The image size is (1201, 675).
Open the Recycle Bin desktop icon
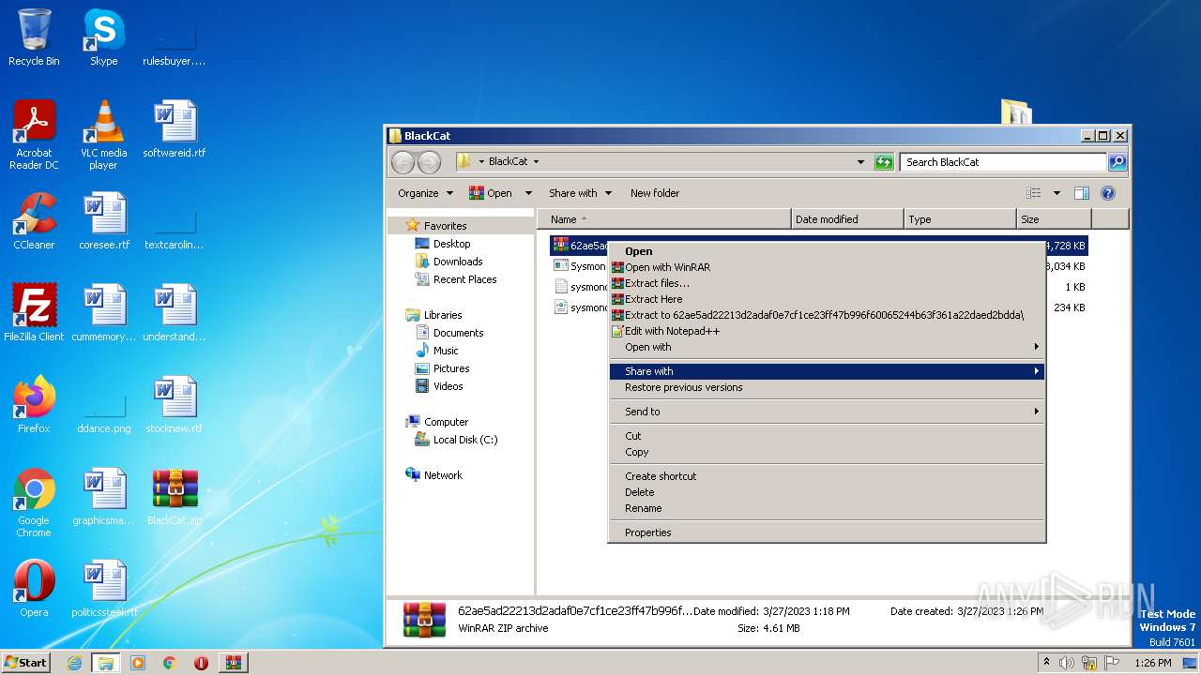click(34, 37)
